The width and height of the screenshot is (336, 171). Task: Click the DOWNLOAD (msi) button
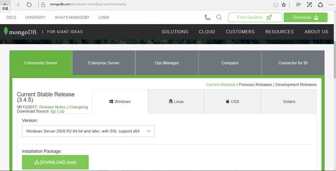55,162
